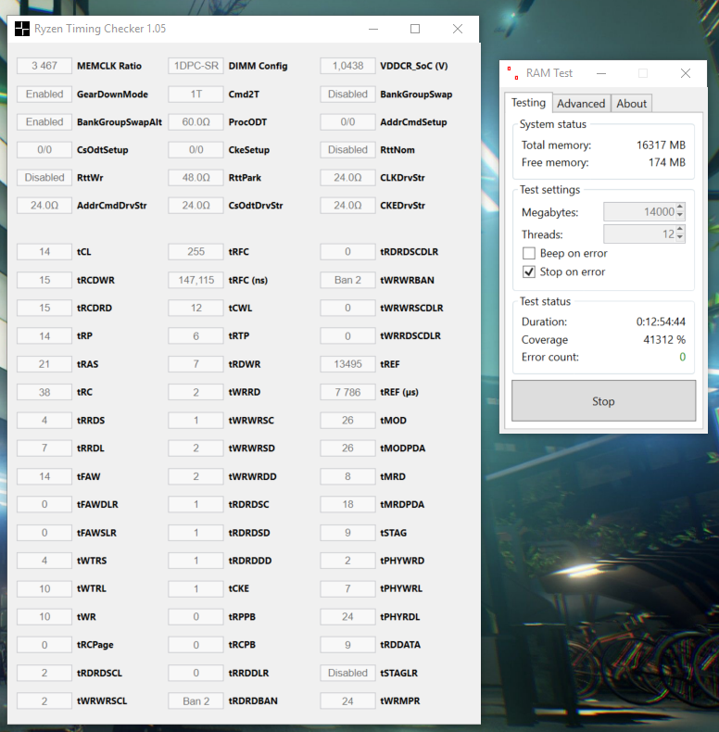The image size is (719, 732).
Task: Minimize the Ryzen Timing Checker window
Action: [x=373, y=29]
